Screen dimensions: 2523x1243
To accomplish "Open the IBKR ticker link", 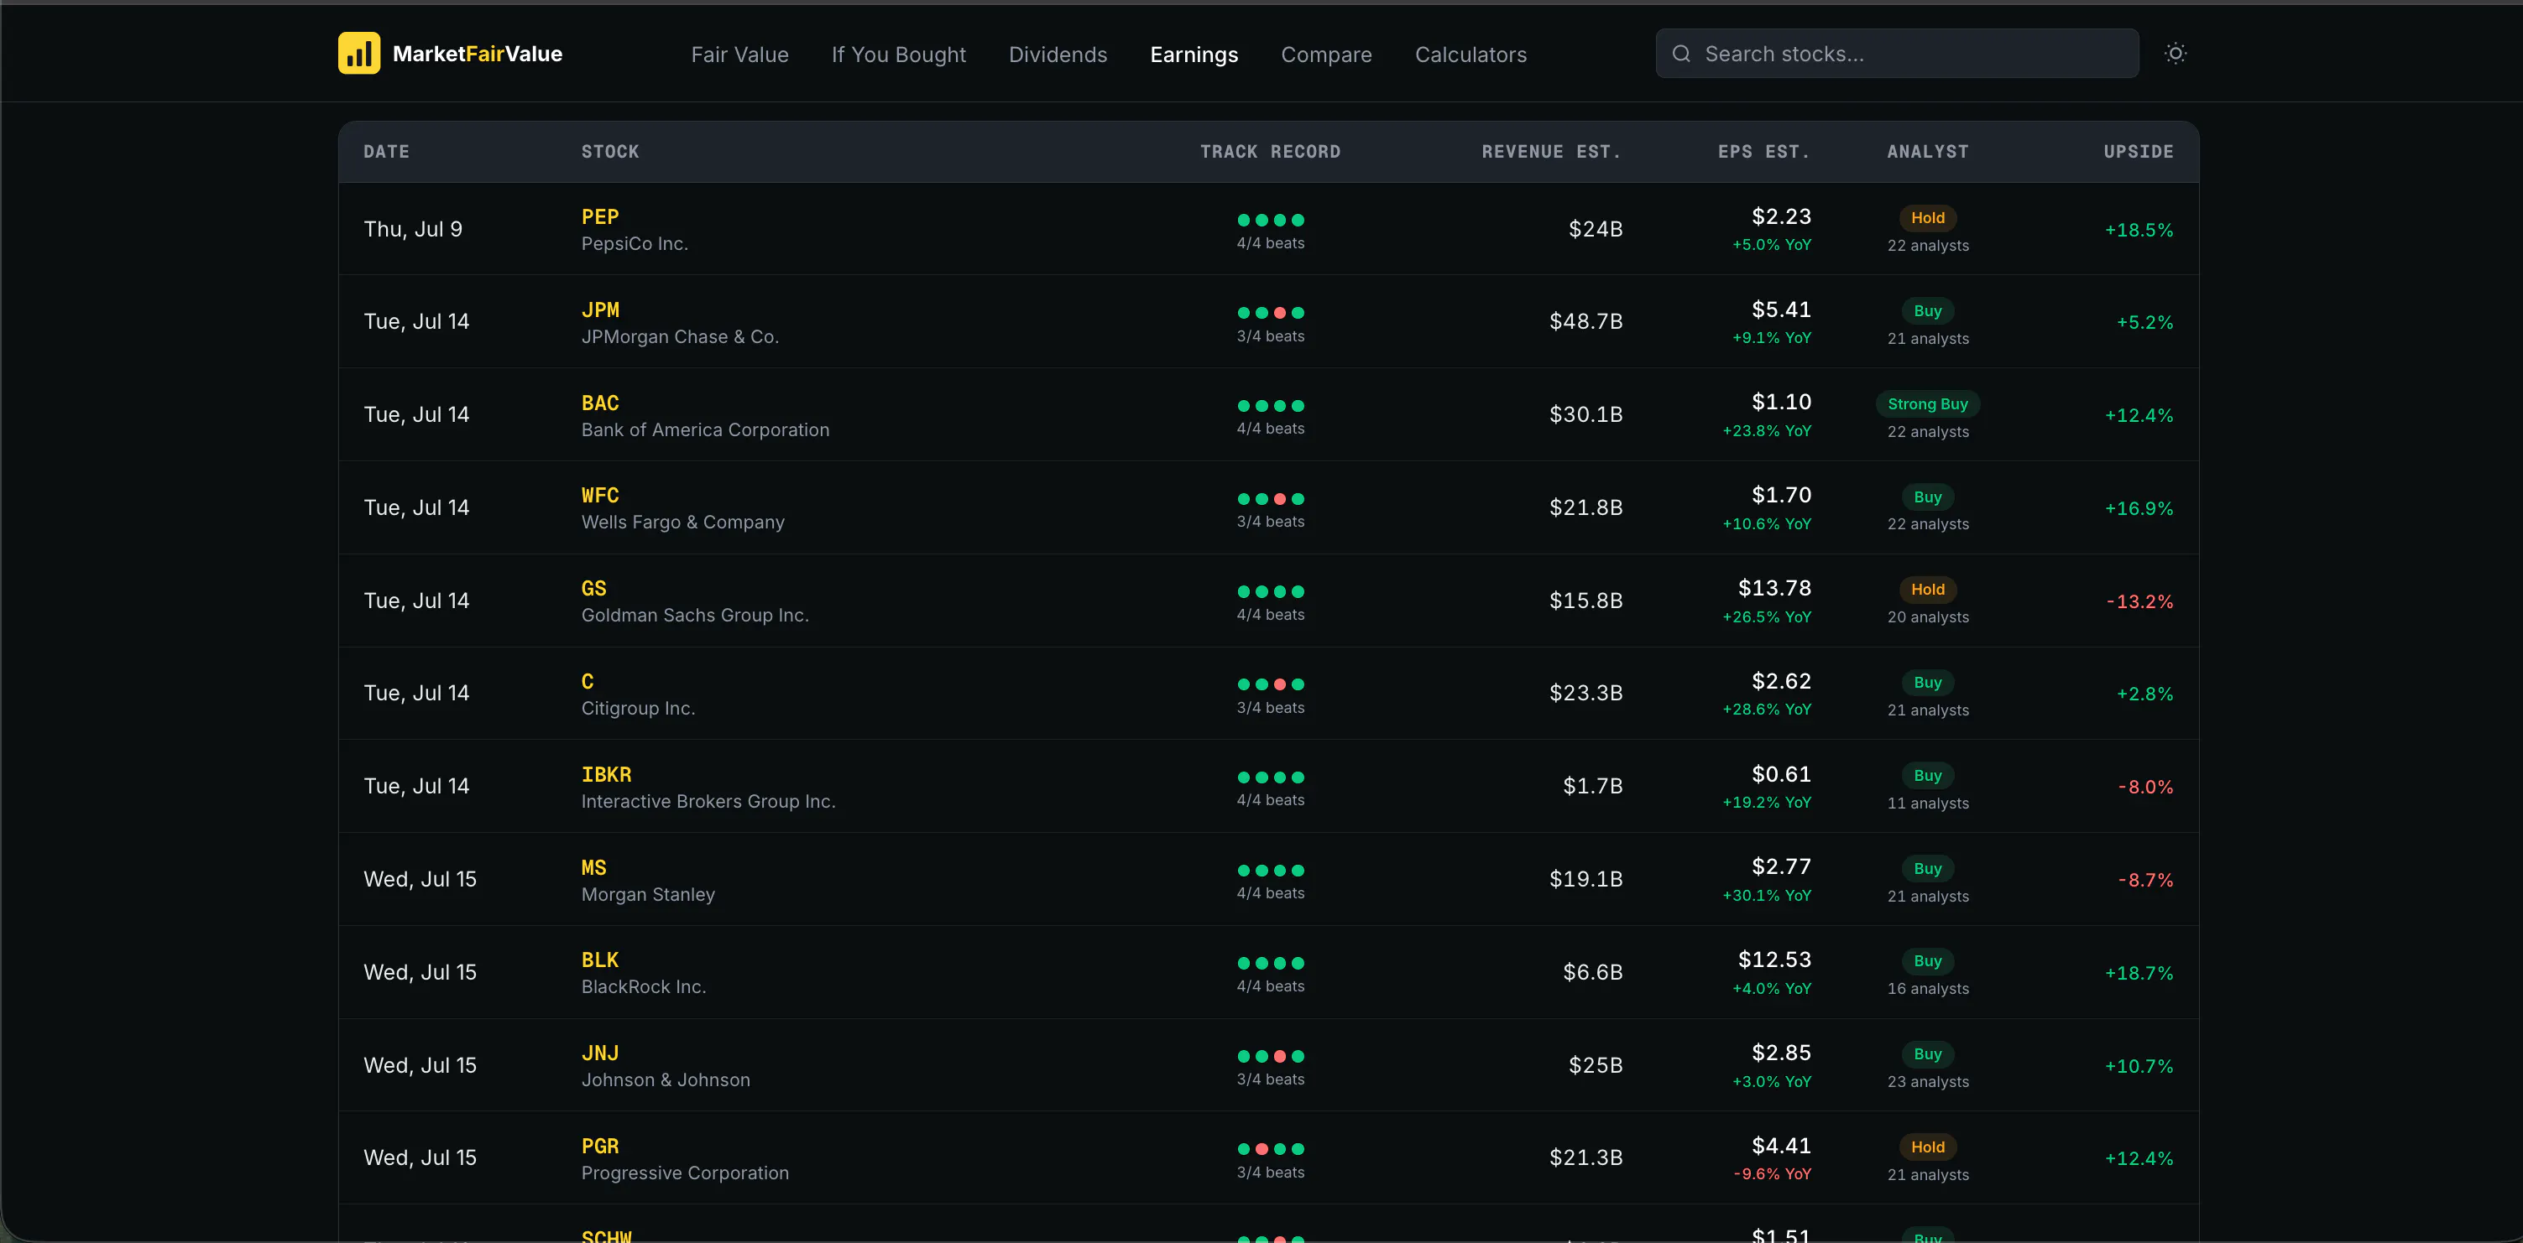I will pyautogui.click(x=606, y=774).
